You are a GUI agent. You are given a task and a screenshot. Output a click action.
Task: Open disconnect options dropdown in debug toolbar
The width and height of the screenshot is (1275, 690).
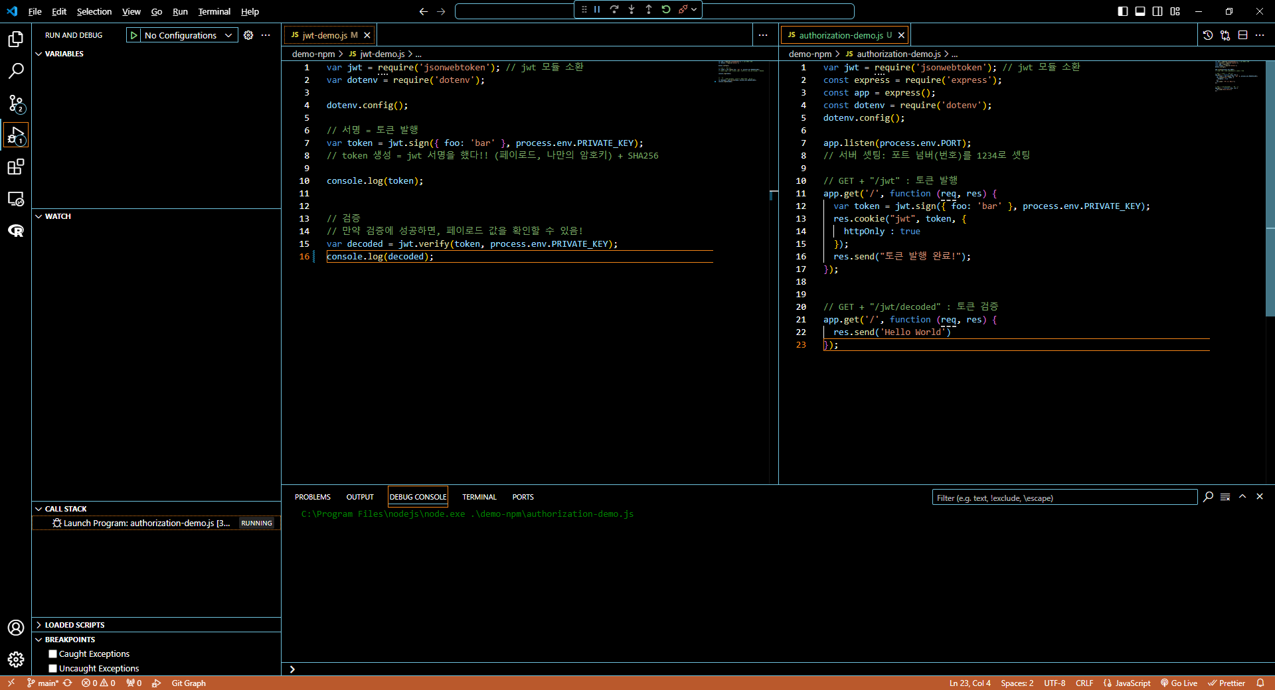[694, 9]
